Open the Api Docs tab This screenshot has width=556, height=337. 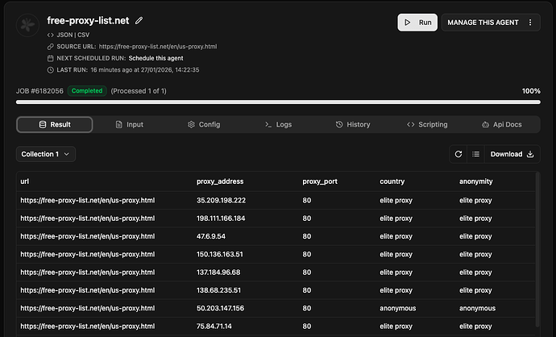[x=502, y=124]
